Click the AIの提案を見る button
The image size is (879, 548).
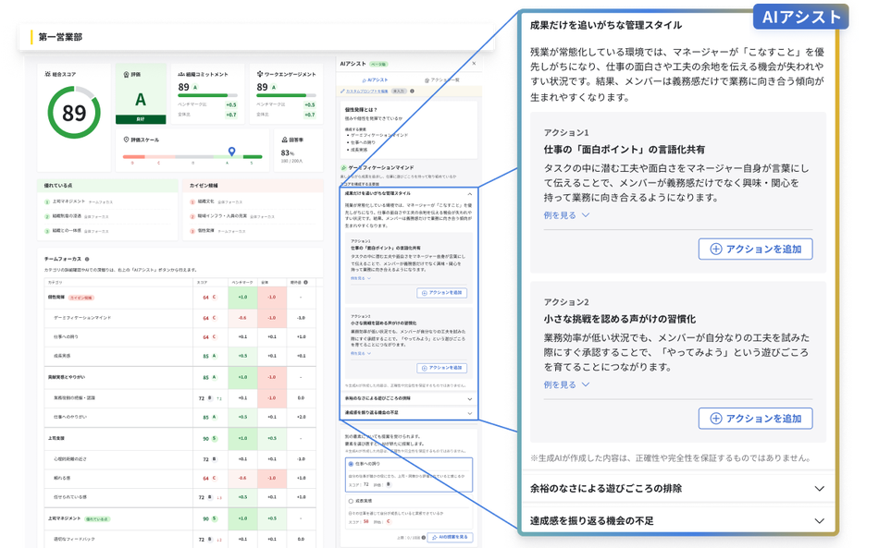pos(450,537)
